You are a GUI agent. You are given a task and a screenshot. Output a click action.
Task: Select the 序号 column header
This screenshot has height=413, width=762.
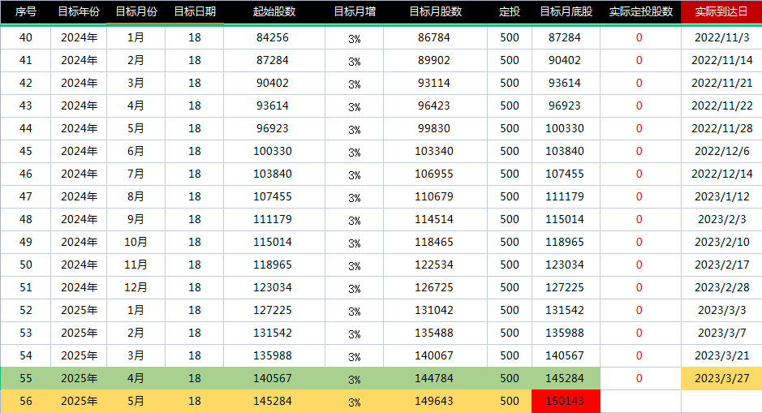click(25, 11)
